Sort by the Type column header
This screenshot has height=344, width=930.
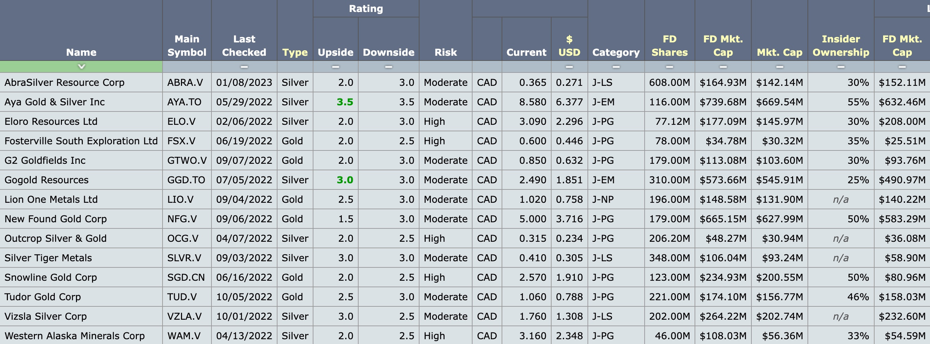point(295,52)
